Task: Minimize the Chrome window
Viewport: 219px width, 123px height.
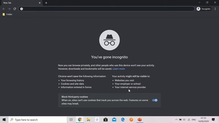Action: pyautogui.click(x=199, y=2)
